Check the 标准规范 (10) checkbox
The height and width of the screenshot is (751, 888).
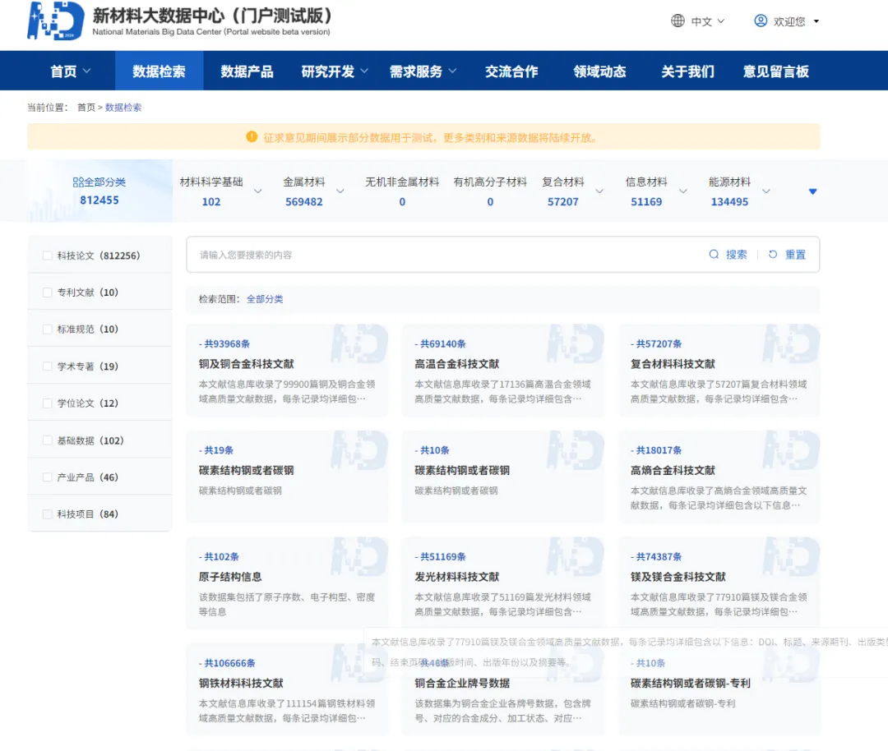[48, 329]
